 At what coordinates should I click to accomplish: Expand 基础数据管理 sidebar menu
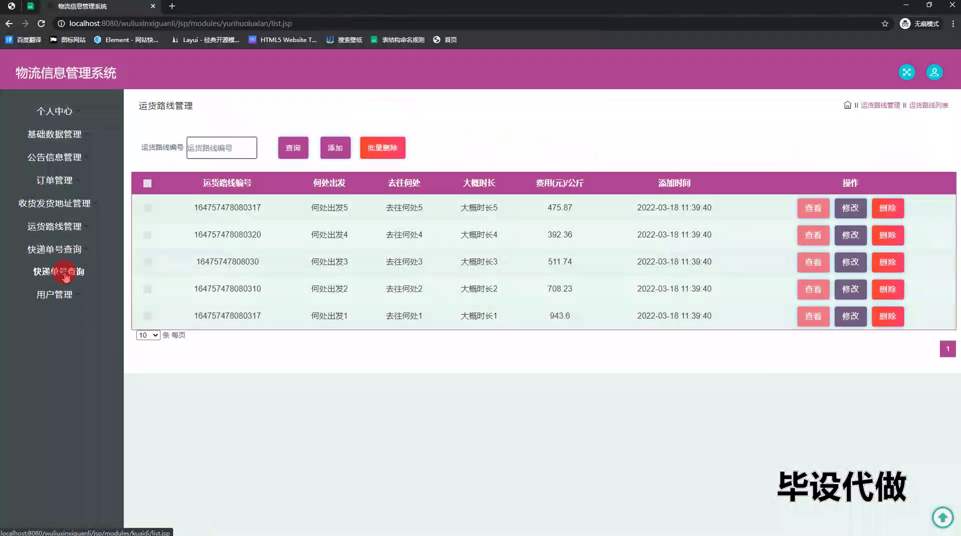(x=54, y=134)
